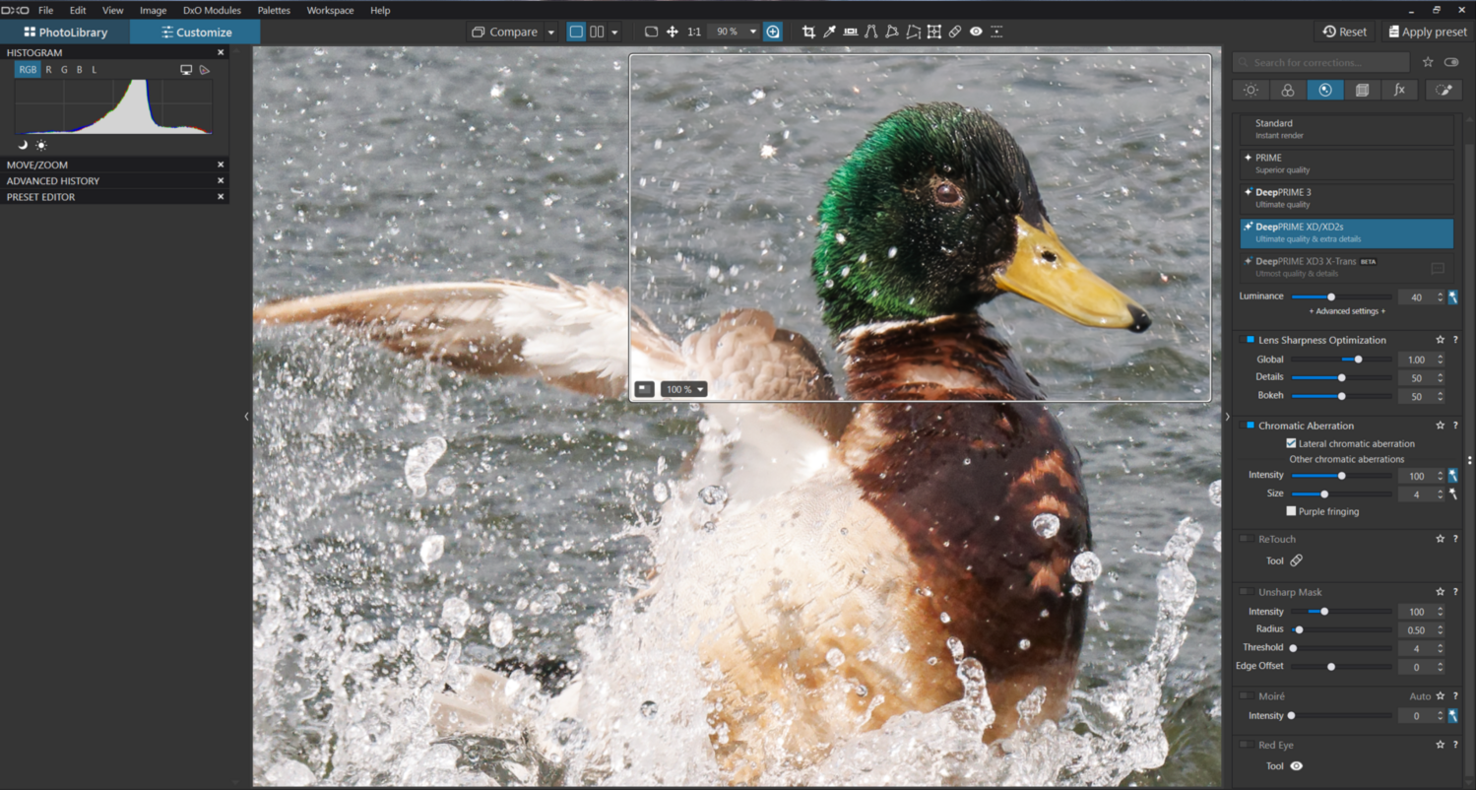This screenshot has width=1476, height=790.
Task: Switch to the PhotoLibrary tab
Action: 65,32
